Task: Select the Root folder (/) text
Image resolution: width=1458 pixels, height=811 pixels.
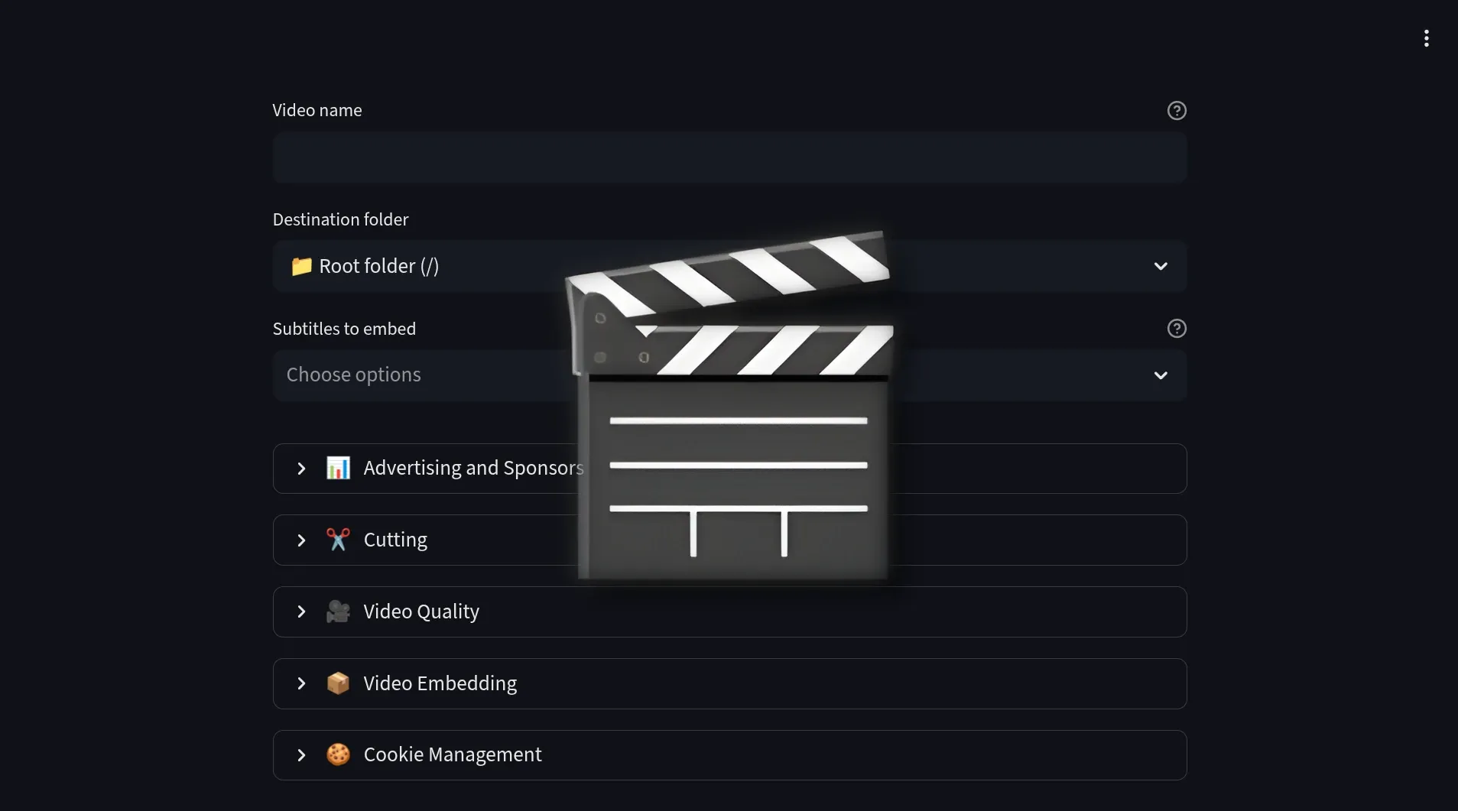Action: (378, 266)
